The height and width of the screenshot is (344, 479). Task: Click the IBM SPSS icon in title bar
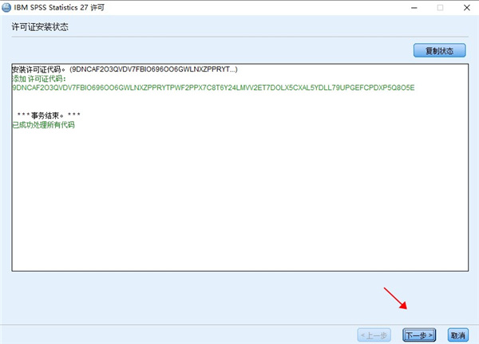7,7
